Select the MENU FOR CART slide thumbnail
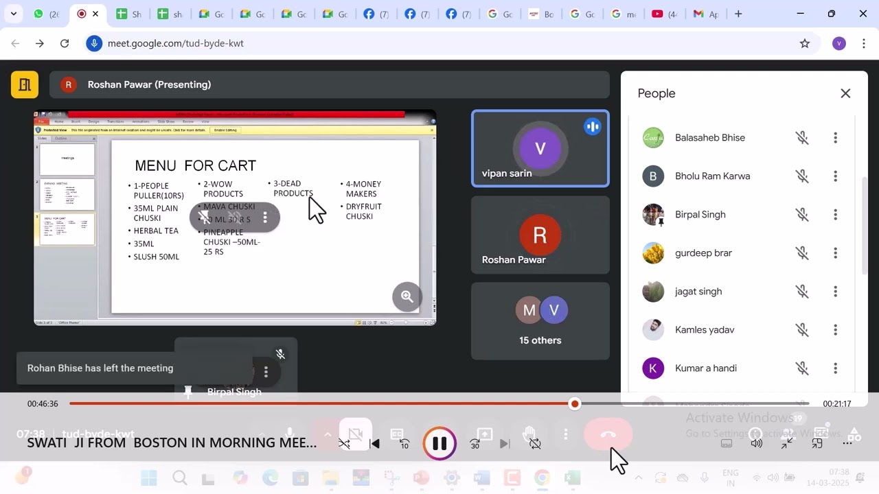 pos(67,228)
